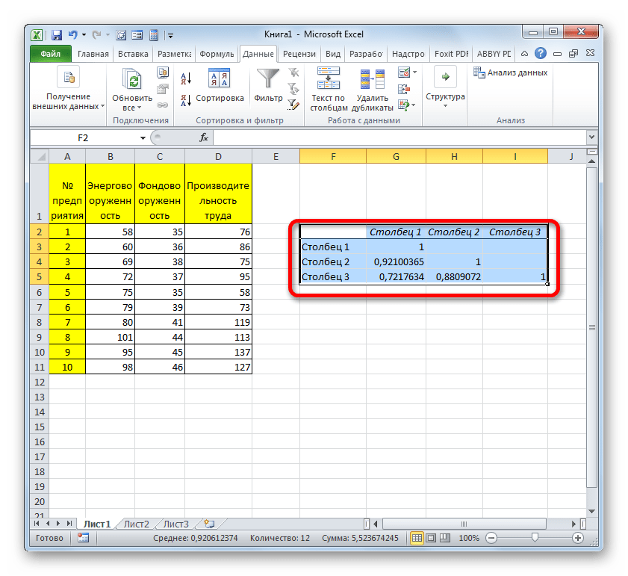Click the zoom slider handle
The height and width of the screenshot is (576, 628).
[535, 537]
